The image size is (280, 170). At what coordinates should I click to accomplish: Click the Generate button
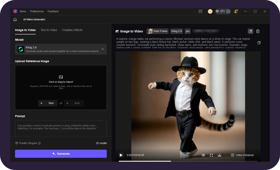pyautogui.click(x=61, y=154)
